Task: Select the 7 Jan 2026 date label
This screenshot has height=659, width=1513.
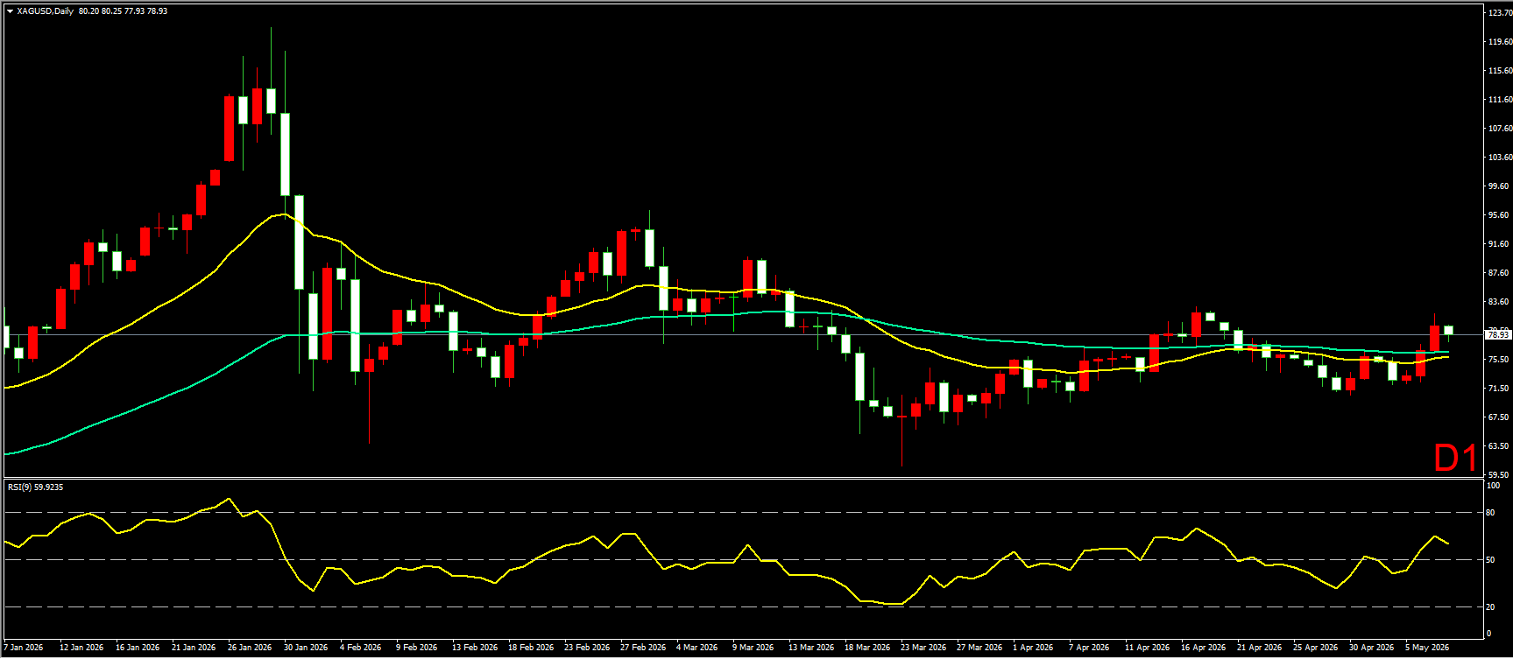Action: tap(24, 648)
